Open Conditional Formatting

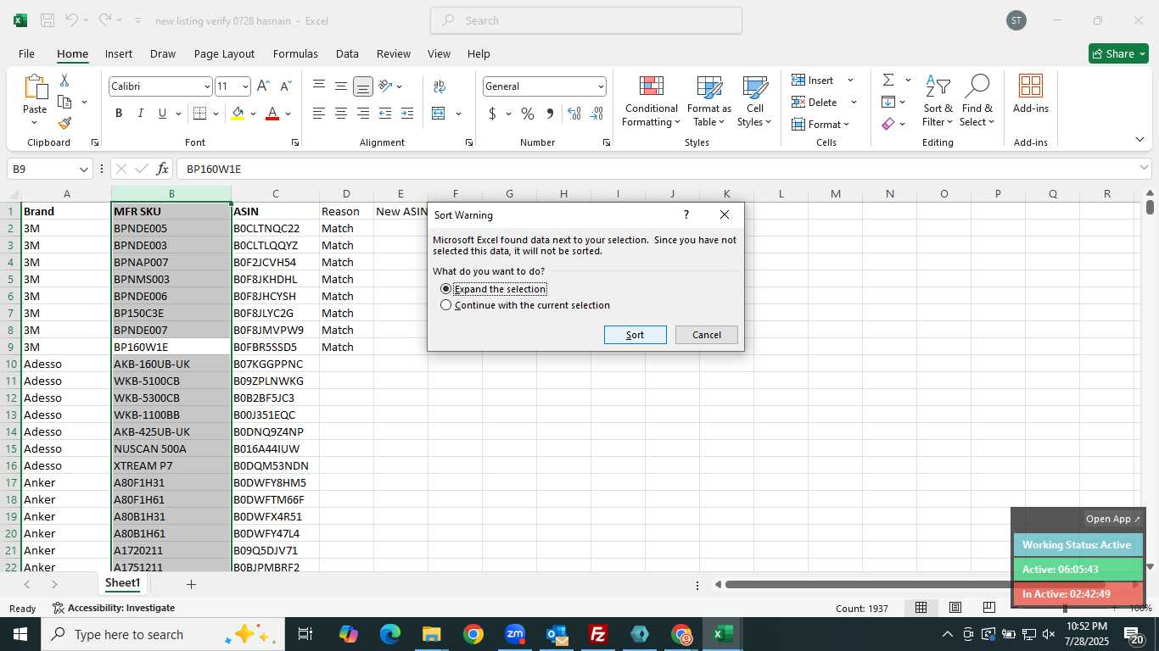[651, 102]
